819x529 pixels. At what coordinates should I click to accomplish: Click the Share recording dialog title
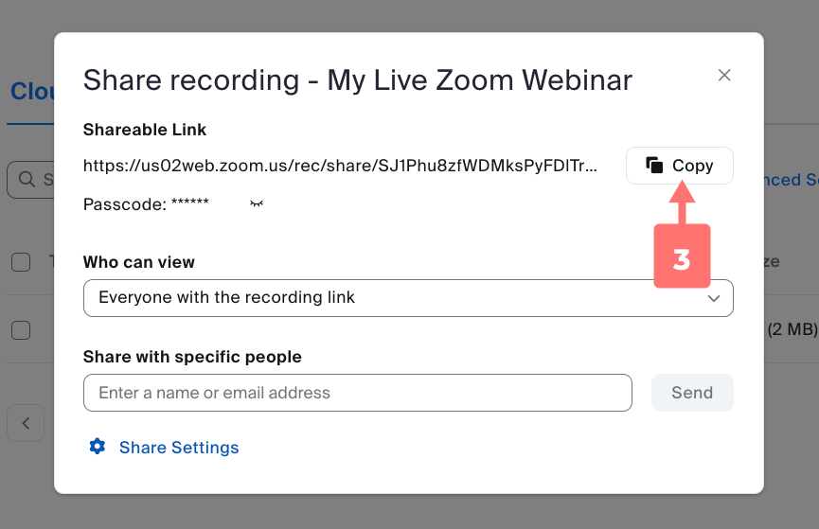pyautogui.click(x=357, y=79)
